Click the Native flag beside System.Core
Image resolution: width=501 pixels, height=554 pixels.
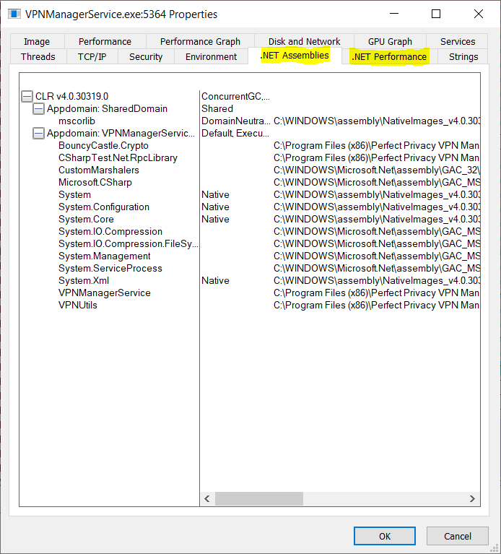(x=215, y=219)
